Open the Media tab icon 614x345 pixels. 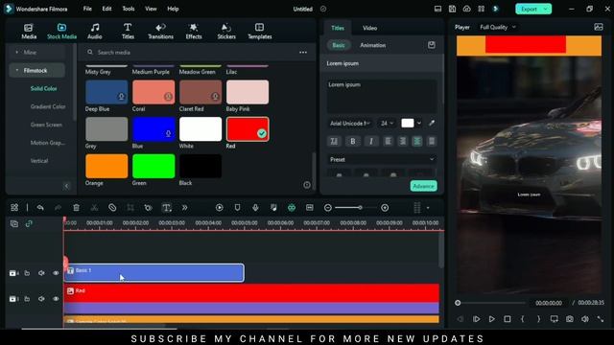29,31
